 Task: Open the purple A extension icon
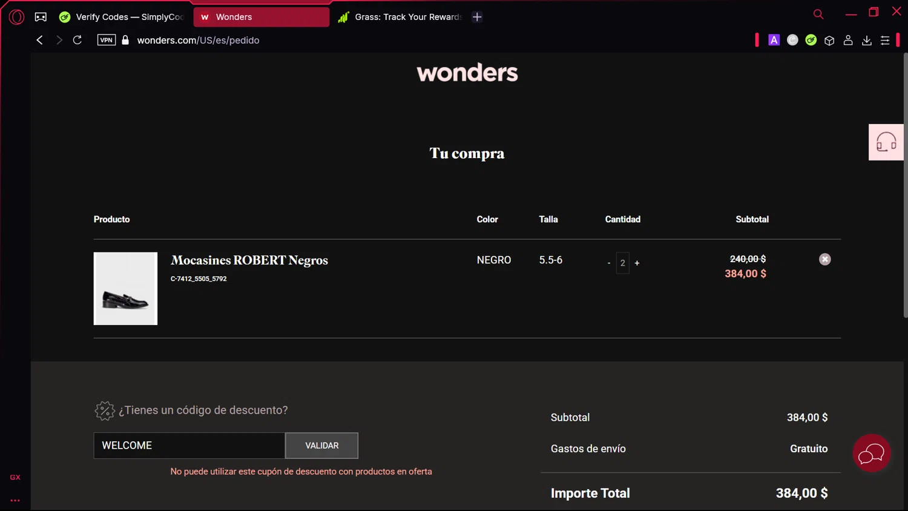(774, 40)
